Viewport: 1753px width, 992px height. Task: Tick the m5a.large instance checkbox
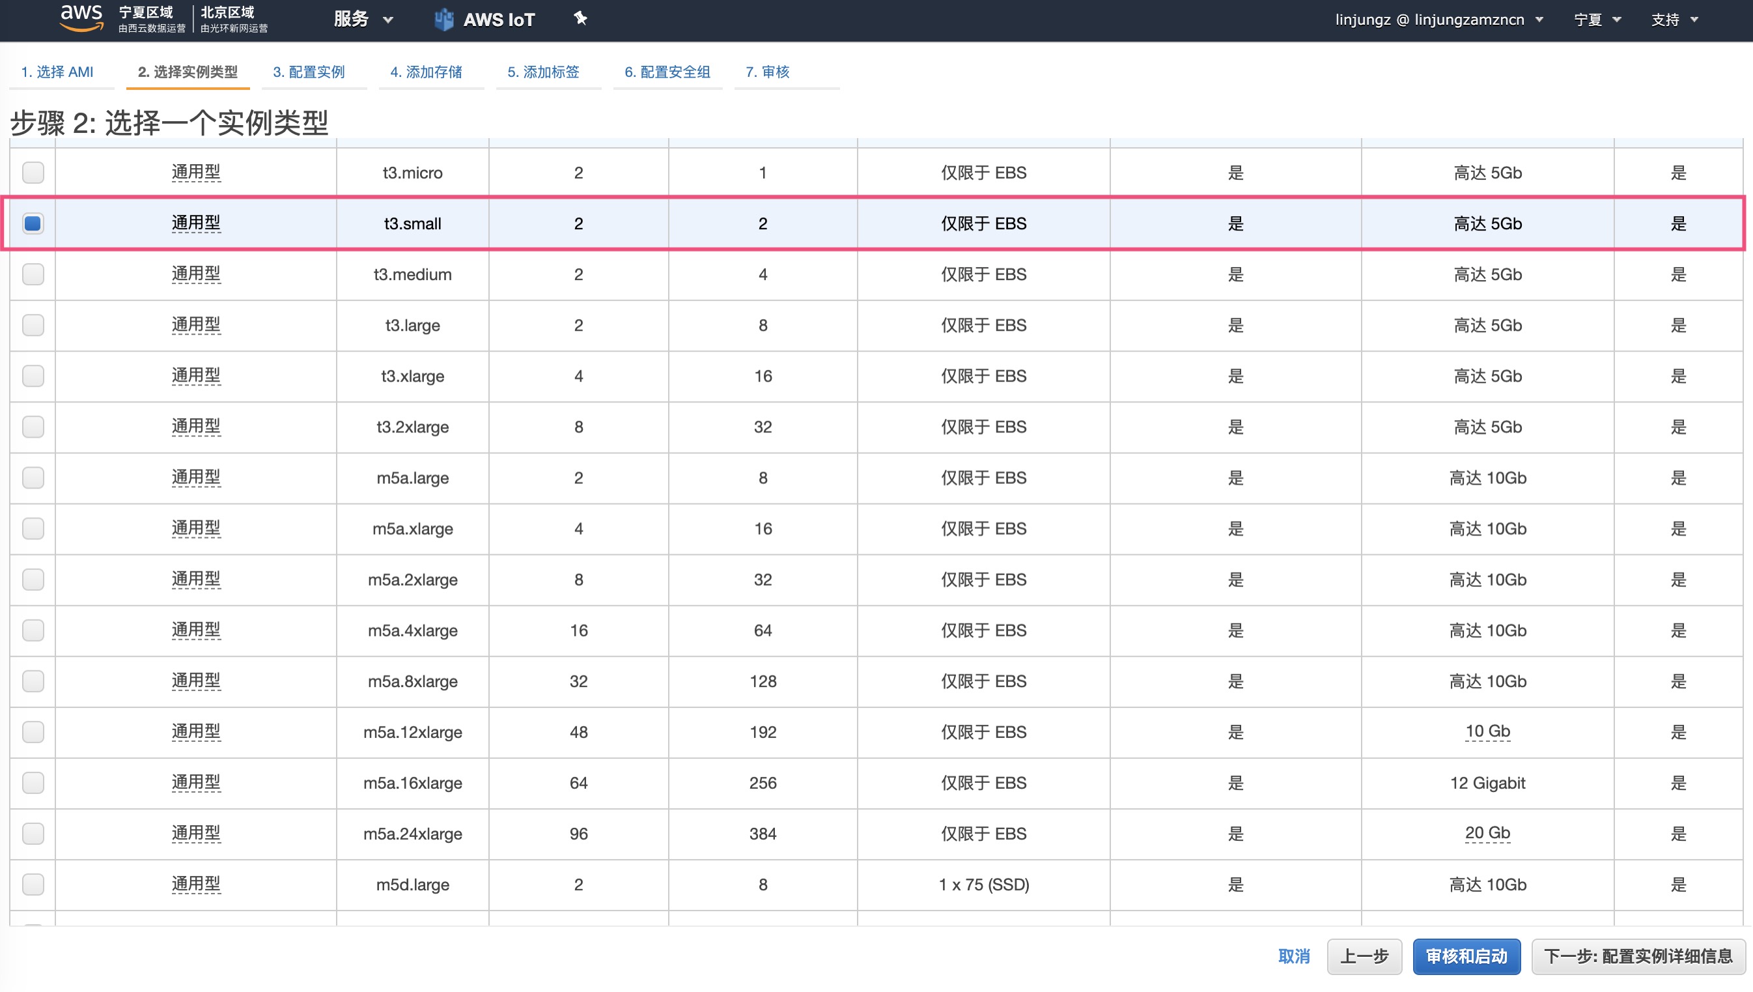point(33,477)
